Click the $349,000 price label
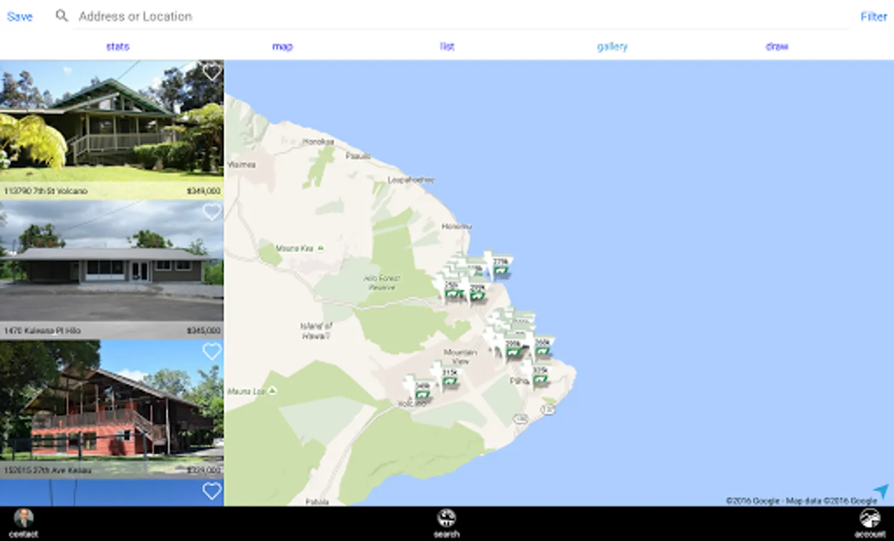The image size is (894, 541). pyautogui.click(x=203, y=191)
